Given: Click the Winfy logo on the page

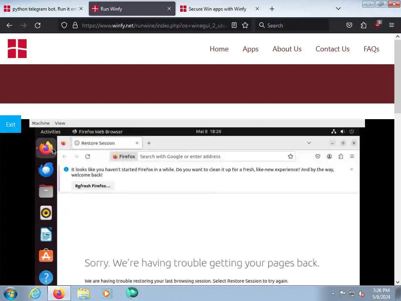Looking at the screenshot, I should [17, 49].
